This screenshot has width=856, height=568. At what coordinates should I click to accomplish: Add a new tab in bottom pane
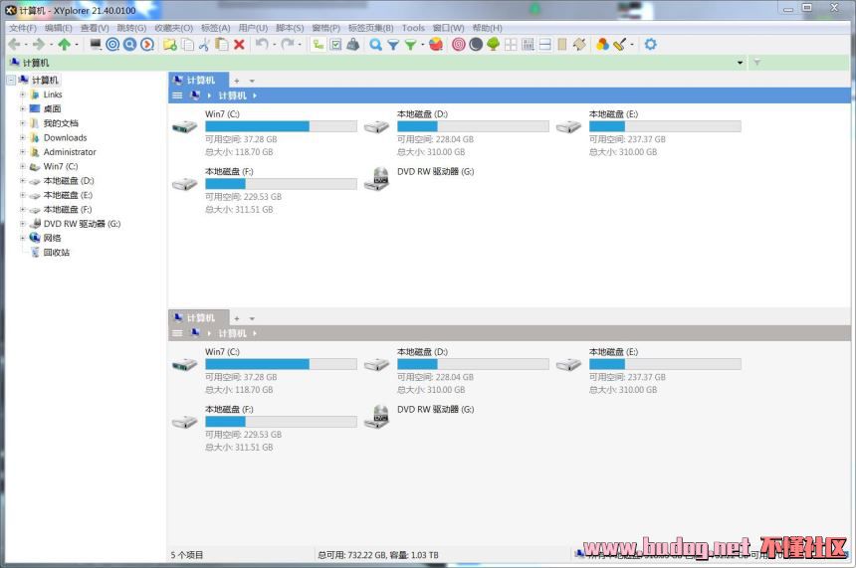coord(237,318)
